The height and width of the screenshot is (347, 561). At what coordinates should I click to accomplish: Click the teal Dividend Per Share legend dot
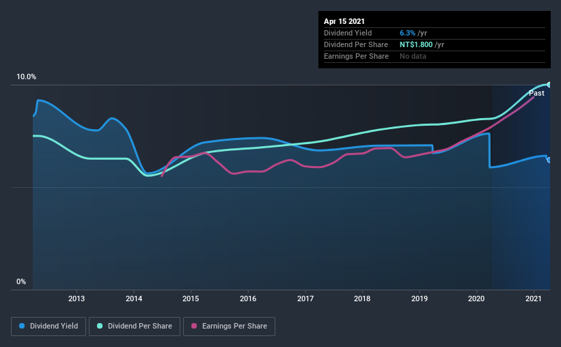click(x=100, y=326)
